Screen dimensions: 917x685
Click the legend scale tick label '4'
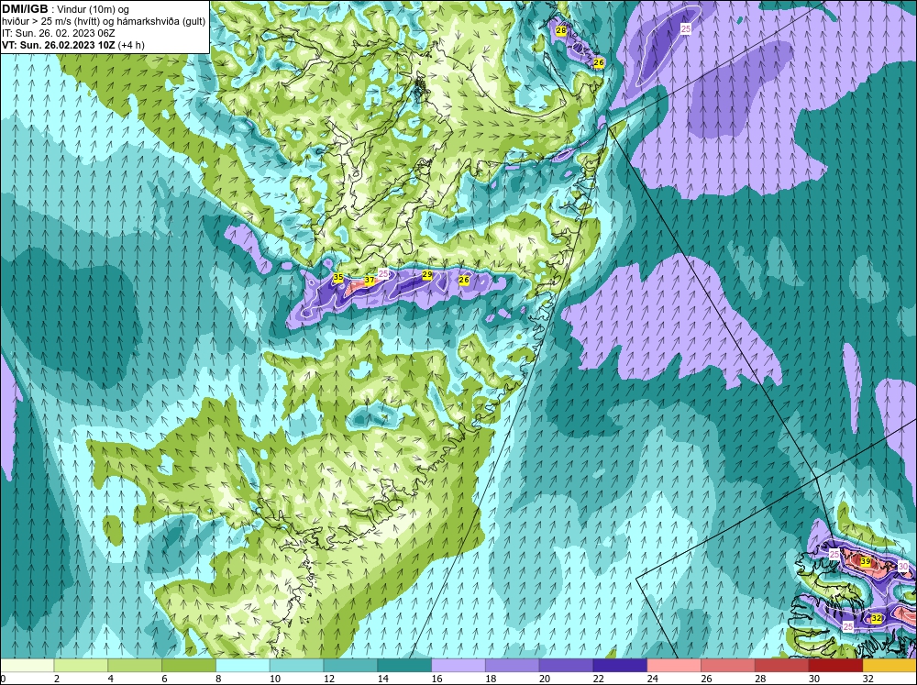tap(111, 679)
